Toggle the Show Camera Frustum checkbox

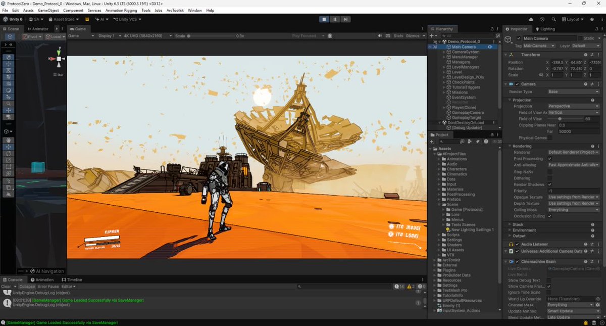pos(550,286)
